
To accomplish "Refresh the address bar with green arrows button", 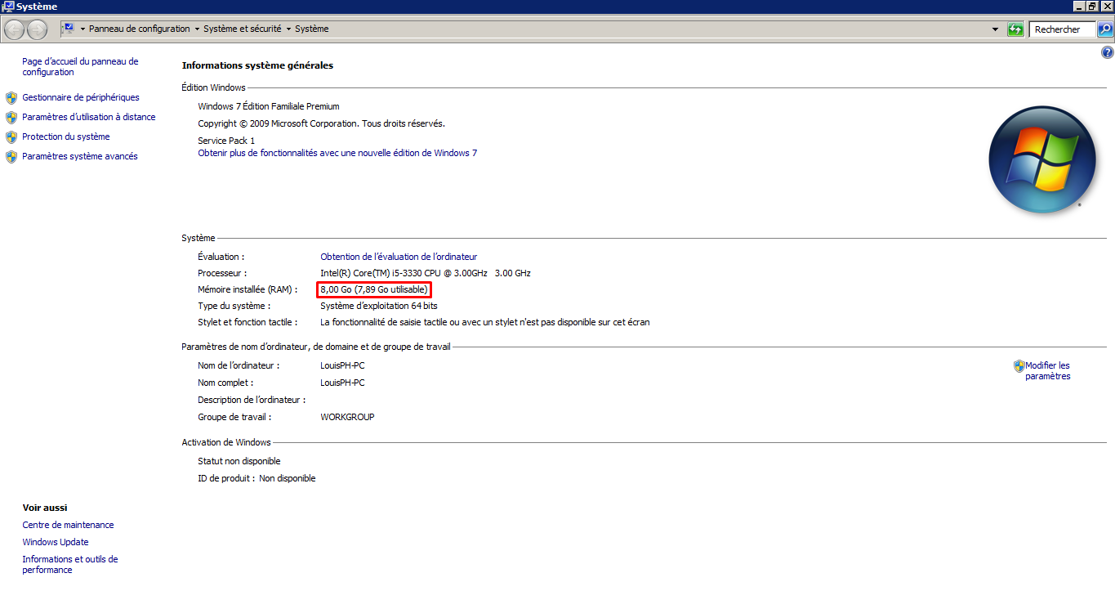I will pyautogui.click(x=1015, y=29).
